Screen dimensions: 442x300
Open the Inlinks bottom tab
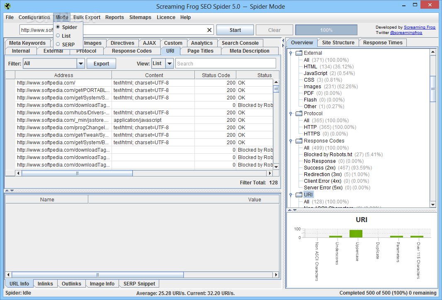click(45, 284)
